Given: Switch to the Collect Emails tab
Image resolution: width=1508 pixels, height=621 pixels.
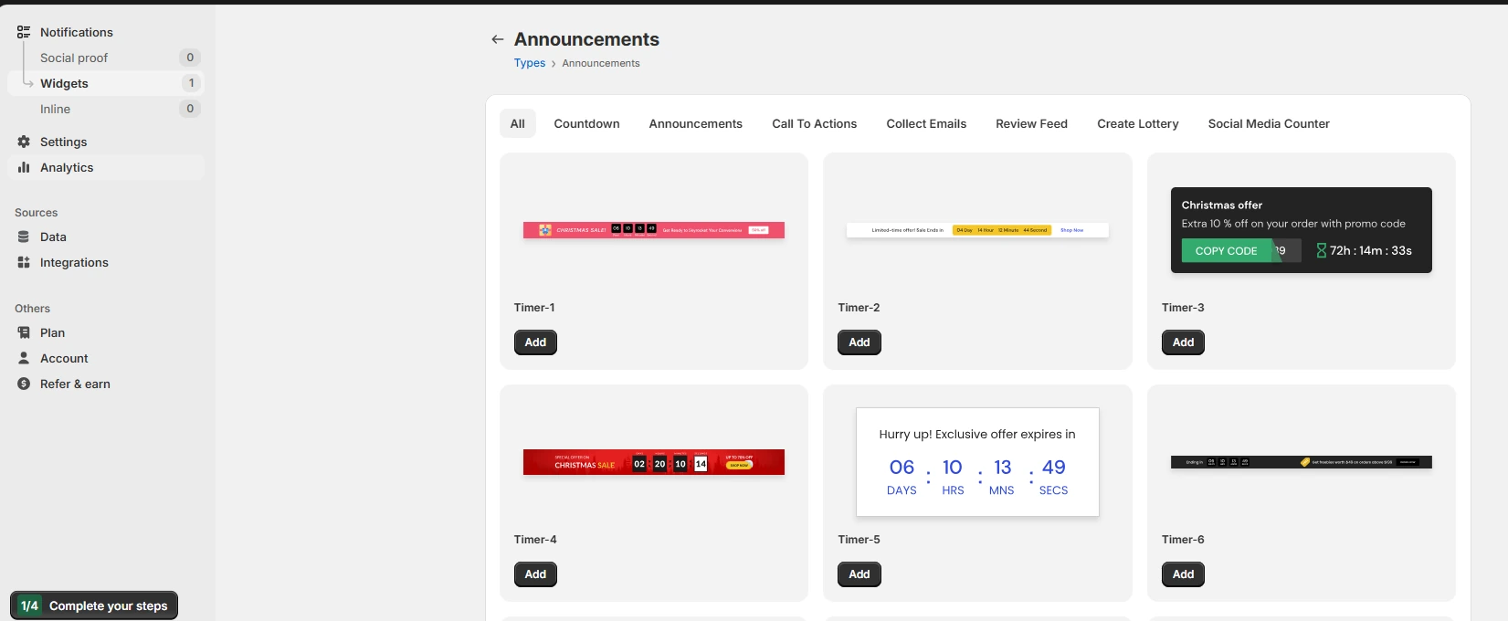Looking at the screenshot, I should coord(926,123).
